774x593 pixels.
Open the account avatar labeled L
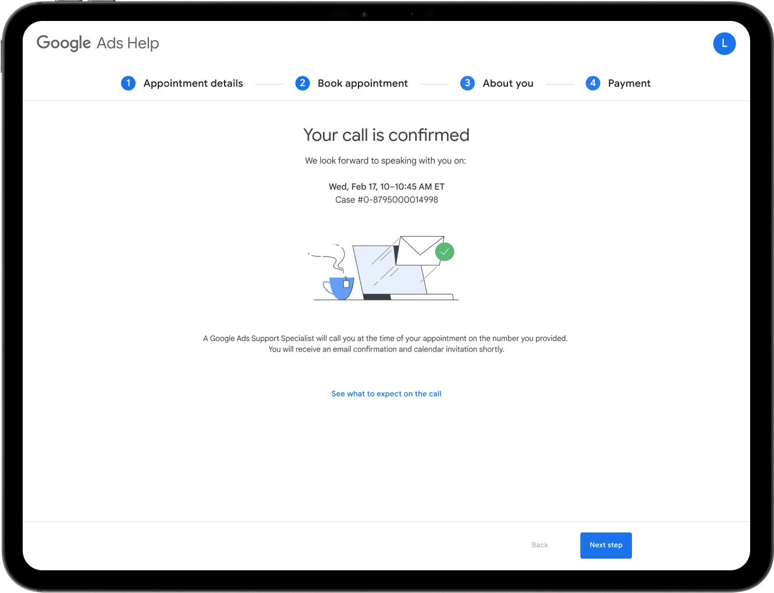point(725,44)
